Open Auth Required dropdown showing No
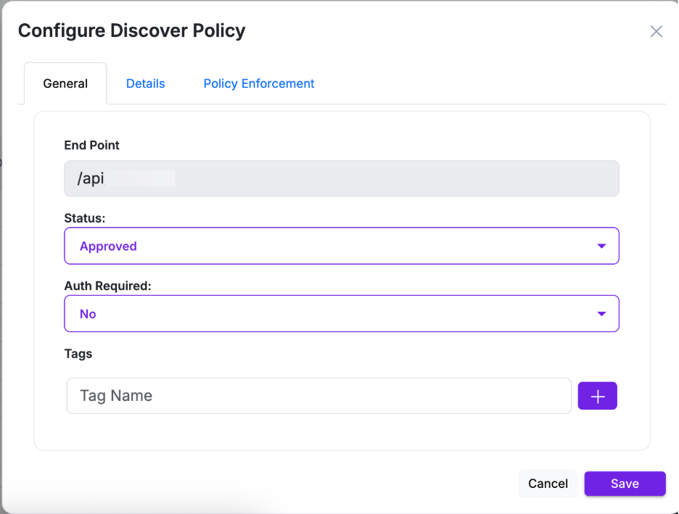Viewport: 679px width, 514px height. click(341, 314)
